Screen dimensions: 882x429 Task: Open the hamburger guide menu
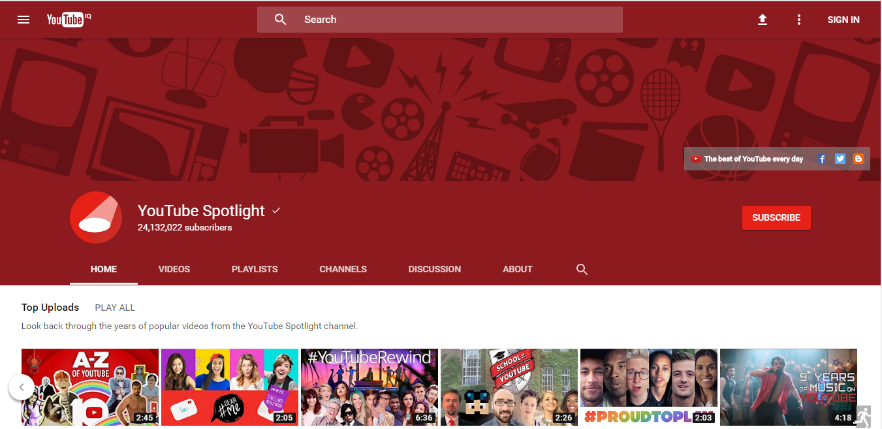[24, 20]
